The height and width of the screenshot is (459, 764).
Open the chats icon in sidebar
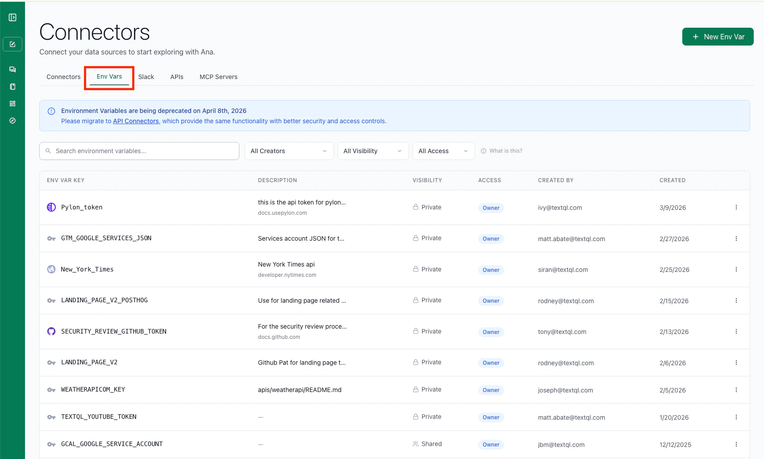(13, 69)
